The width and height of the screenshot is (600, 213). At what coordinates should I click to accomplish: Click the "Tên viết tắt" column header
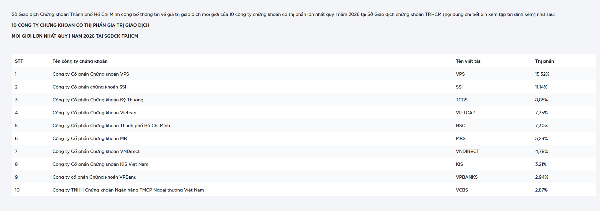[x=468, y=61]
